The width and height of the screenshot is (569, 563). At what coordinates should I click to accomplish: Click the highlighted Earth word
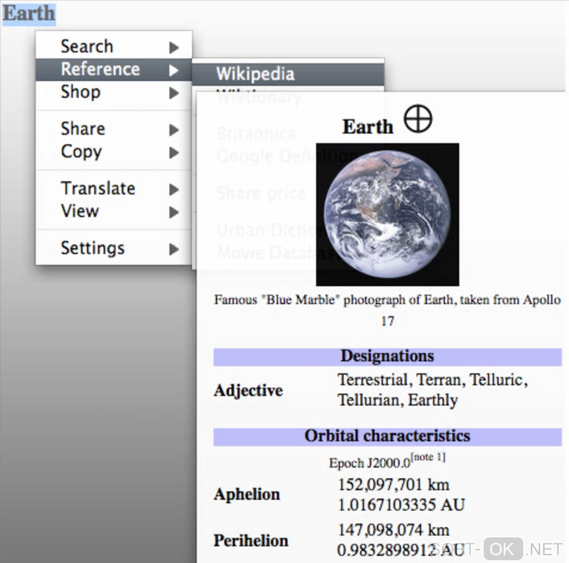coord(28,14)
